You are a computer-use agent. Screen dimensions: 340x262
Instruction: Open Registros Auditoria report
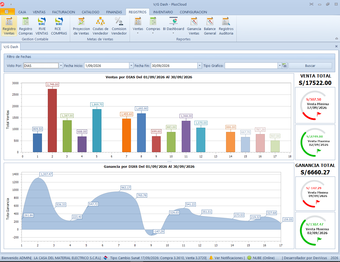[x=226, y=26]
